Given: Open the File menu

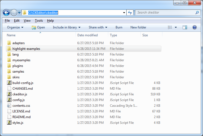Looking at the screenshot, I should coord(7,21).
